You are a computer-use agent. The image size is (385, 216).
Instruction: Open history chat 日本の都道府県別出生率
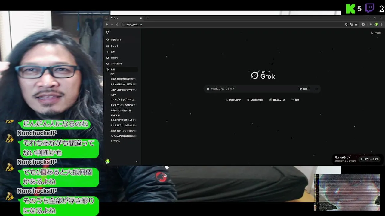(123, 79)
